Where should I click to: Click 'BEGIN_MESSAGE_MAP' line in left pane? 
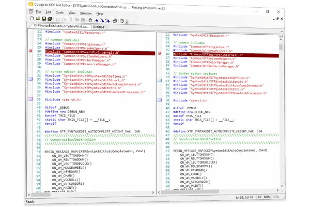95,151
